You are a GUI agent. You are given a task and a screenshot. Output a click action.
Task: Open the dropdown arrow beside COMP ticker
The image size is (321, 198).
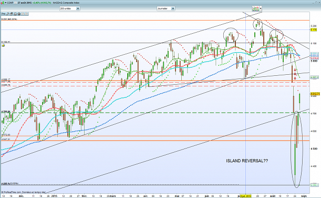pyautogui.click(x=6, y=3)
